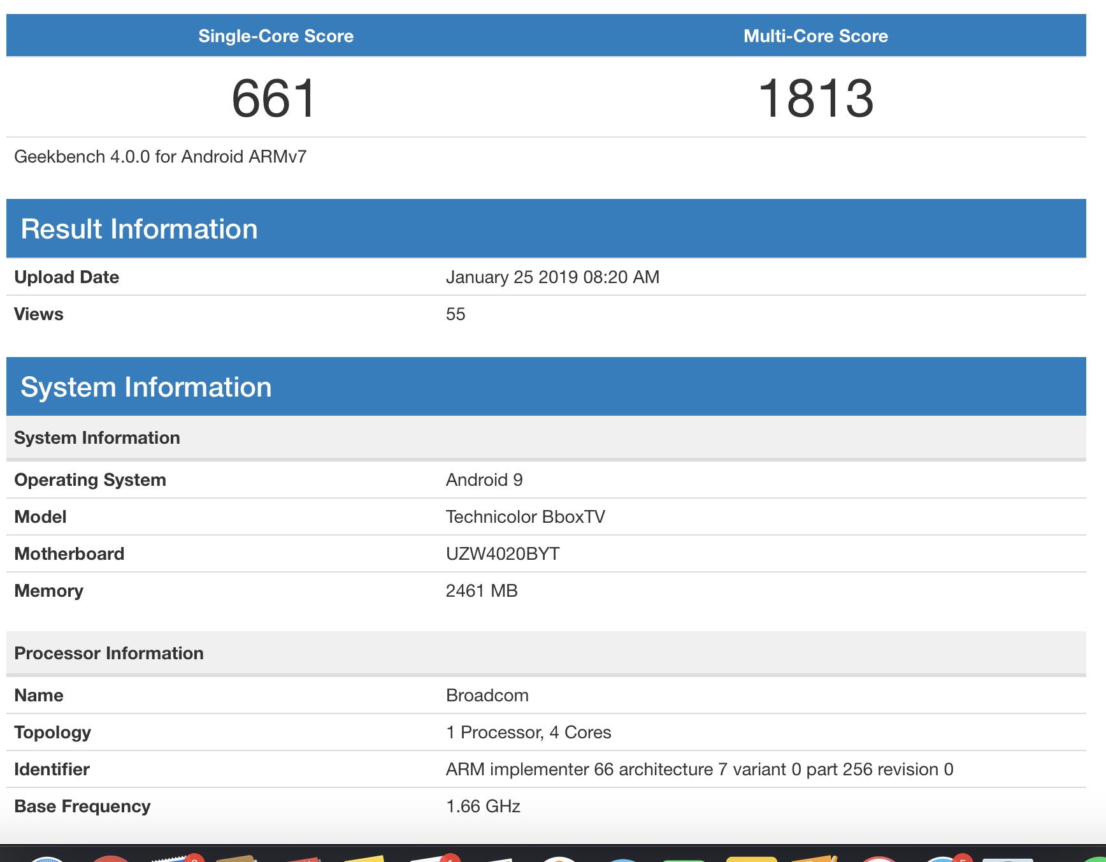The width and height of the screenshot is (1106, 862).
Task: Click the Broadcom processor name value
Action: click(487, 696)
